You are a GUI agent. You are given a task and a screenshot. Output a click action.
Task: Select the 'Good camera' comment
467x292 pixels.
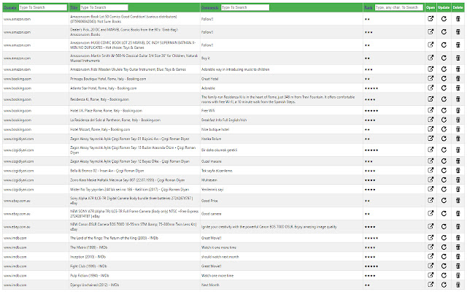[x=211, y=214]
